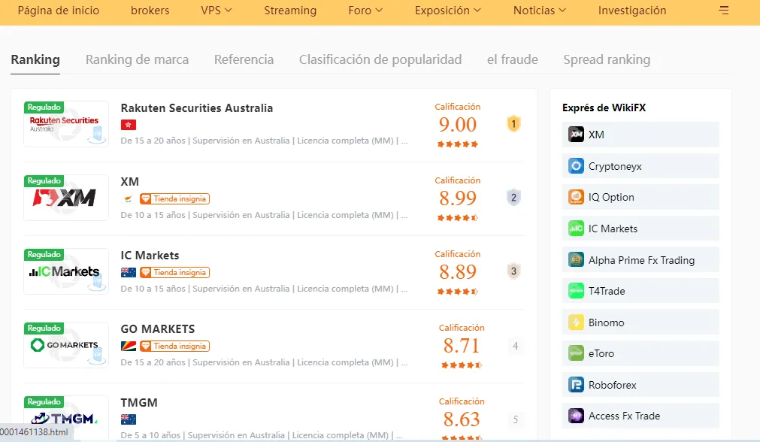Screen dimensions: 760x442
Task: Expand the Noticias dropdown menu
Action: pyautogui.click(x=540, y=11)
